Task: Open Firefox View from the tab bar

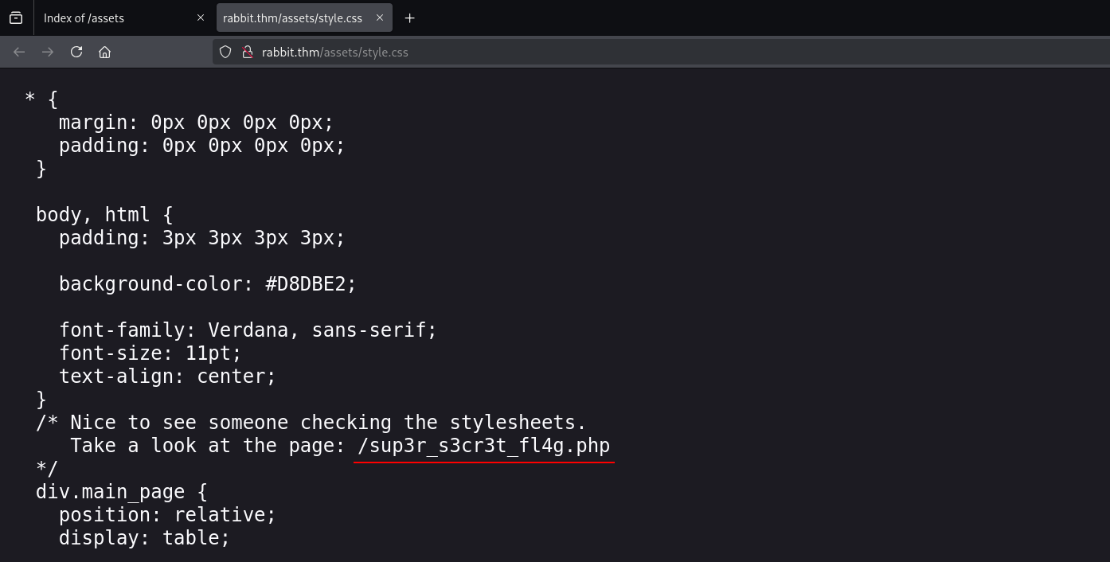Action: point(16,18)
